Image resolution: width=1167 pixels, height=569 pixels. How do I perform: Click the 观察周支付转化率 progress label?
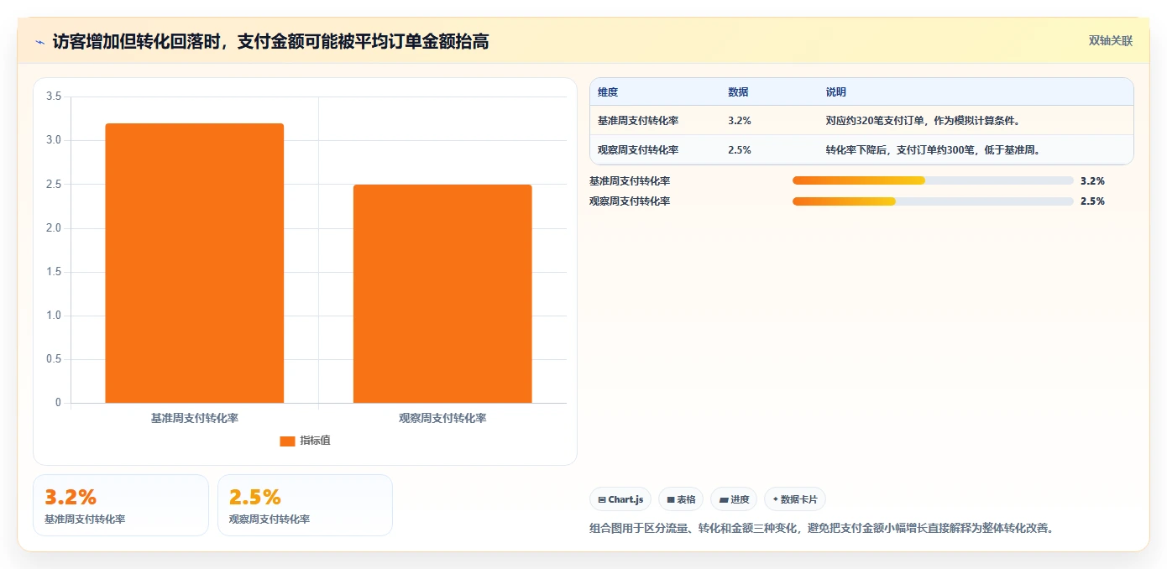(x=630, y=201)
